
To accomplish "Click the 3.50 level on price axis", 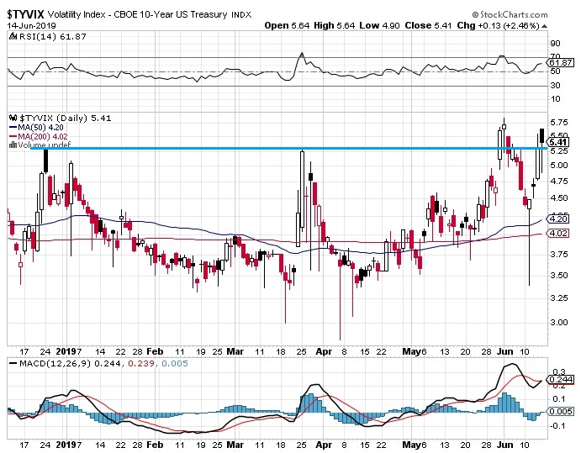I will coord(559,275).
